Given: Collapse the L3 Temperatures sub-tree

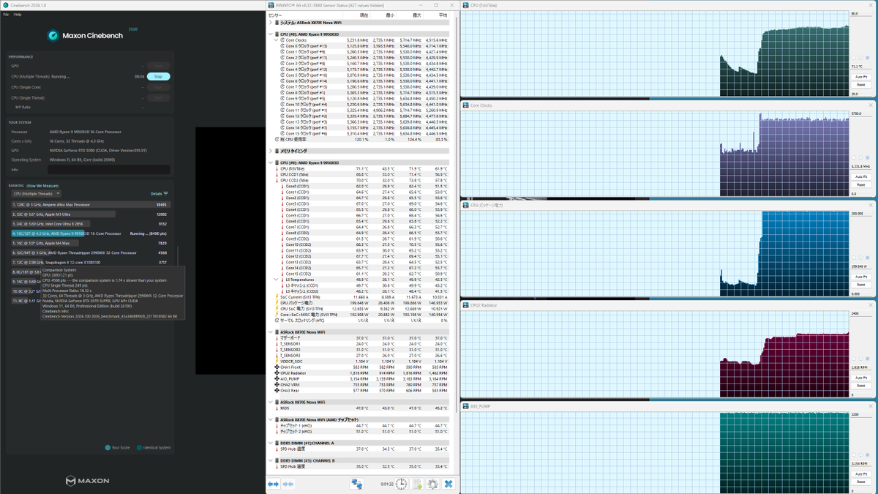Looking at the screenshot, I should tap(277, 280).
